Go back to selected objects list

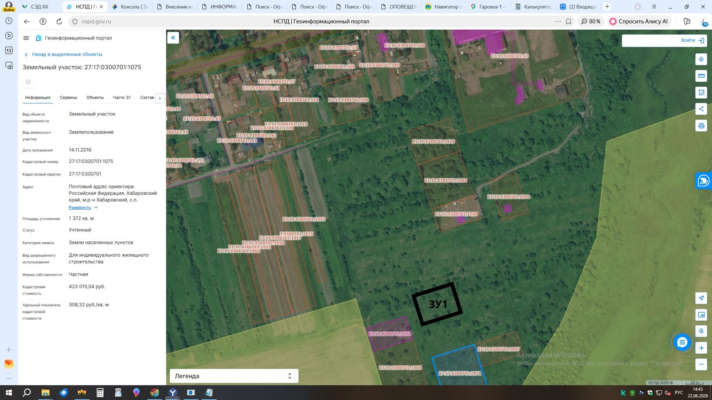[x=64, y=54]
